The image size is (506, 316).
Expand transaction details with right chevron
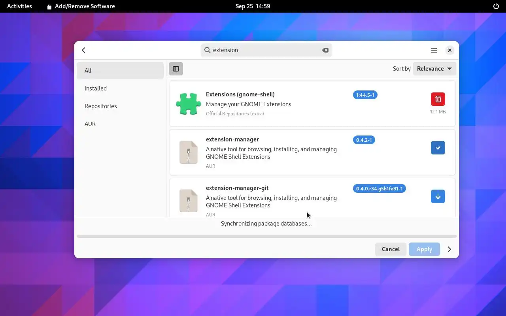(x=449, y=249)
